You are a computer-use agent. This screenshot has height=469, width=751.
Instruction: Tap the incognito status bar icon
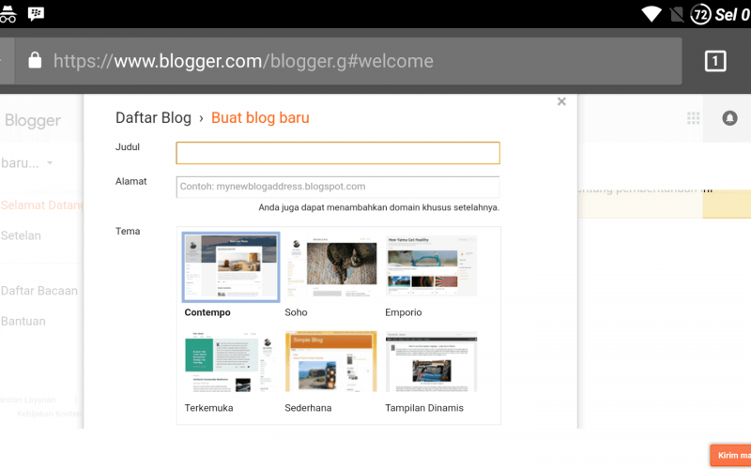click(x=8, y=14)
